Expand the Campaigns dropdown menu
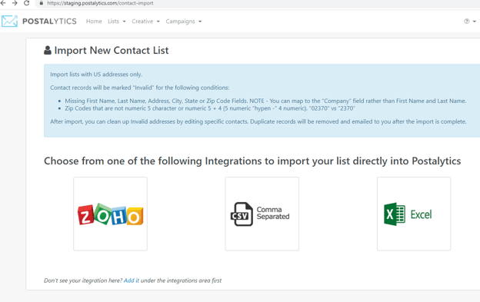 coord(184,21)
